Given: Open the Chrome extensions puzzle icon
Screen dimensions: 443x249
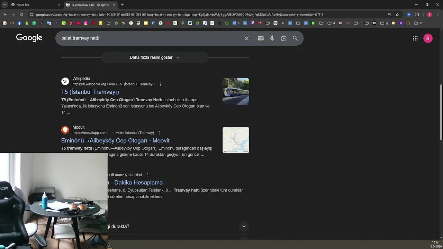Looking at the screenshot, I should (417, 15).
